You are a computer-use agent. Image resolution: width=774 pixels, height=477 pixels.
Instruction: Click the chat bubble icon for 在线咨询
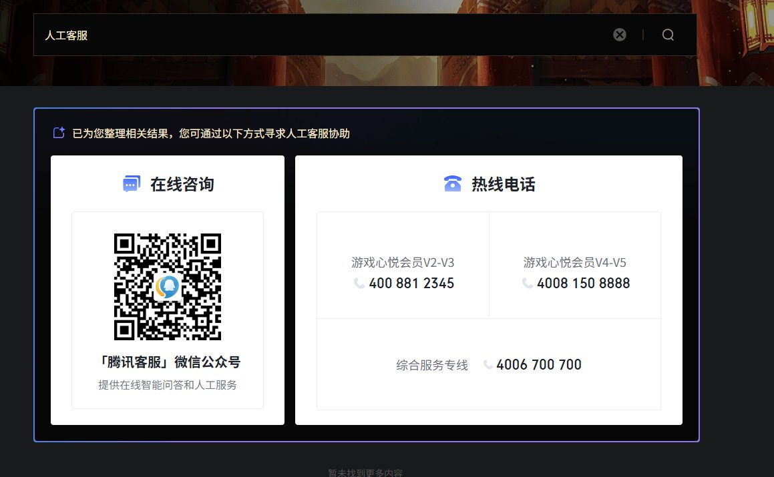point(132,184)
